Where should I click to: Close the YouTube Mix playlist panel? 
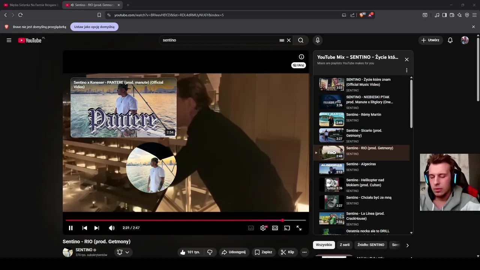406,59
